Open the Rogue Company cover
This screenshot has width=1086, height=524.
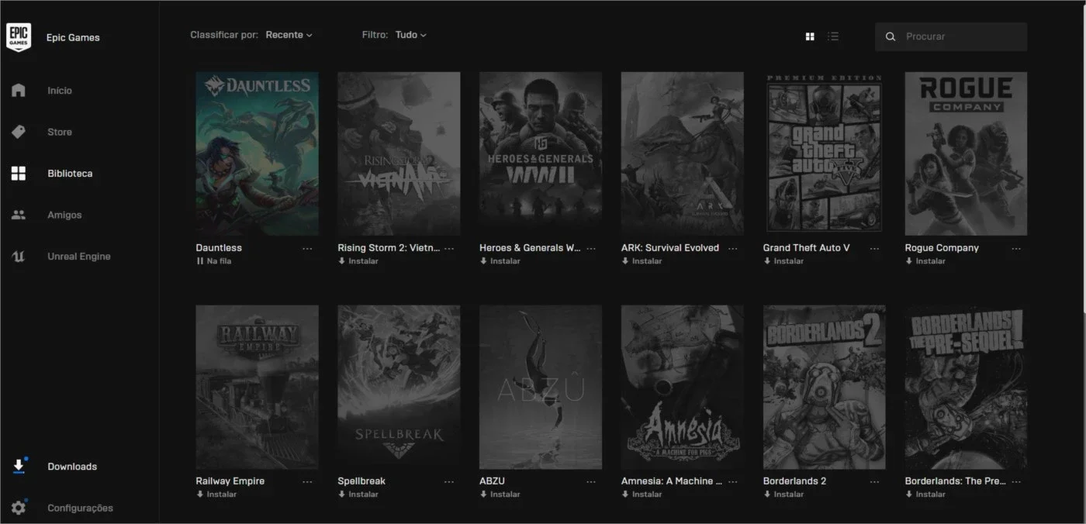[x=966, y=153]
